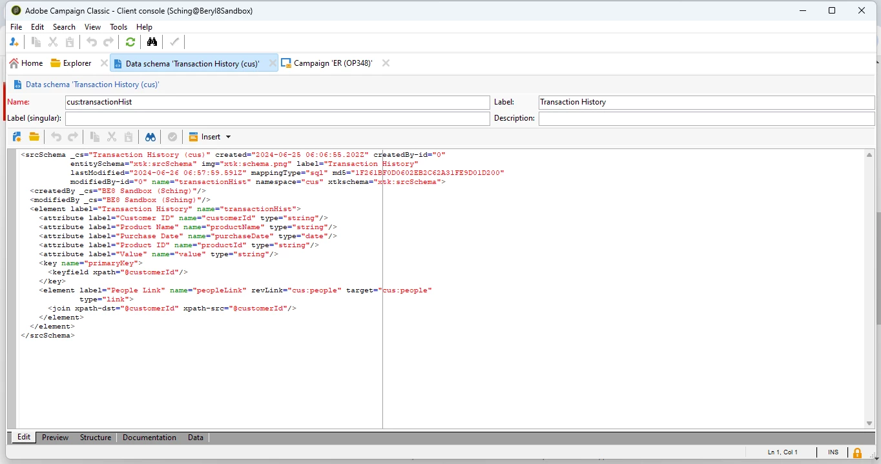This screenshot has height=464, width=881.
Task: Click the closing </srcSchema> tag
Action: point(48,336)
